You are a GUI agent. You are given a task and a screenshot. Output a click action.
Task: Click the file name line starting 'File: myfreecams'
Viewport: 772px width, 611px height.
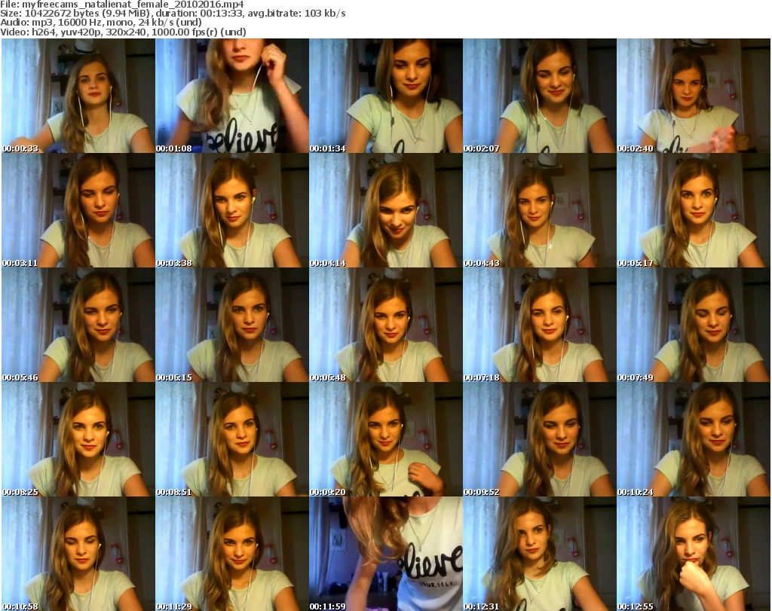[x=122, y=5]
